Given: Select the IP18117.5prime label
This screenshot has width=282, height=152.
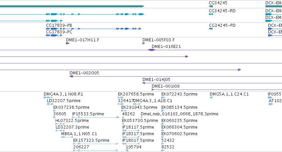Looking at the screenshot, I should point(138,127).
